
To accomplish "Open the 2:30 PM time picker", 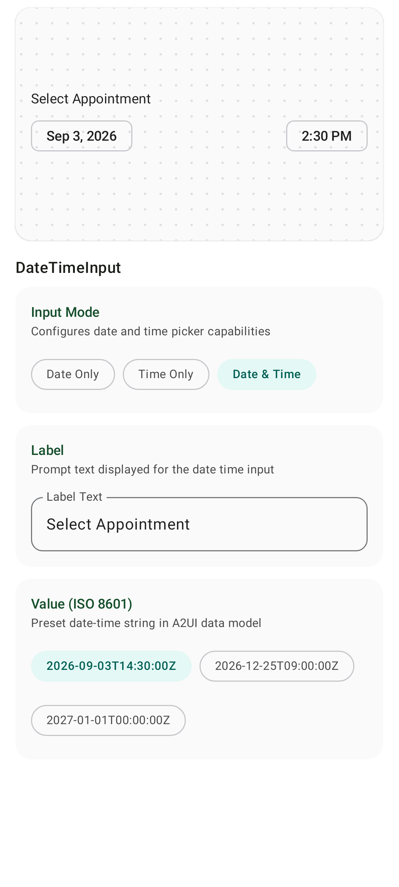I will point(327,136).
